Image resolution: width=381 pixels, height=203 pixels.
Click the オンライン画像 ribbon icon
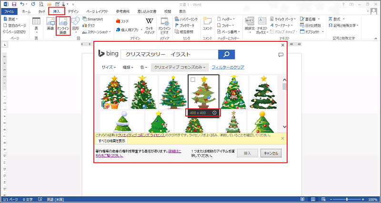(63, 26)
